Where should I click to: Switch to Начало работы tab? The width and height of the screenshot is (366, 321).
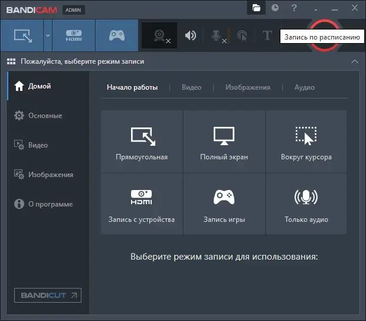[132, 87]
